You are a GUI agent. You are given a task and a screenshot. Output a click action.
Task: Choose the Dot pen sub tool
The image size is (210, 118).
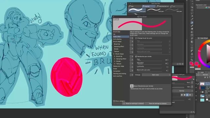pyautogui.click(x=174, y=10)
